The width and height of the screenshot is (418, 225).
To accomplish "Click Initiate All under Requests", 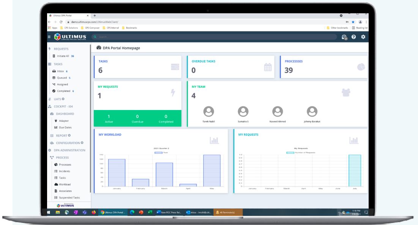I will (63, 56).
